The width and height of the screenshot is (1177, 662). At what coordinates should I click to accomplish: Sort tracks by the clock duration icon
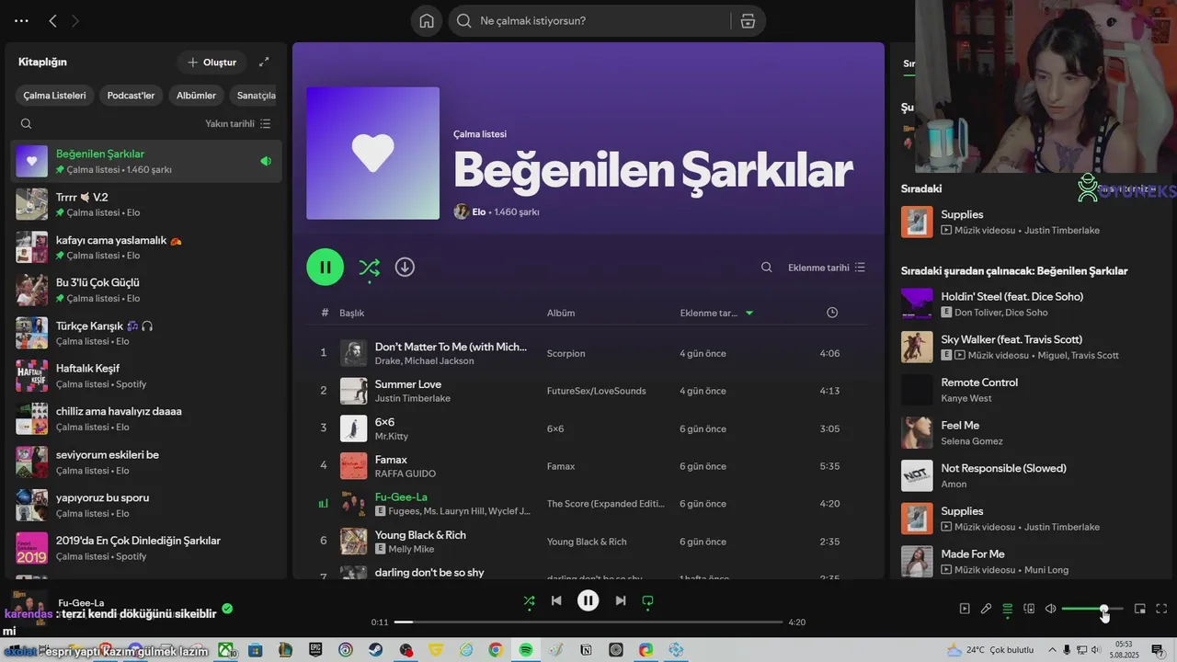[832, 313]
